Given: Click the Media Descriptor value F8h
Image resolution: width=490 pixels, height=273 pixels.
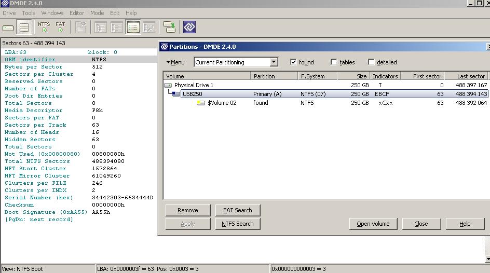Looking at the screenshot, I should 97,111.
